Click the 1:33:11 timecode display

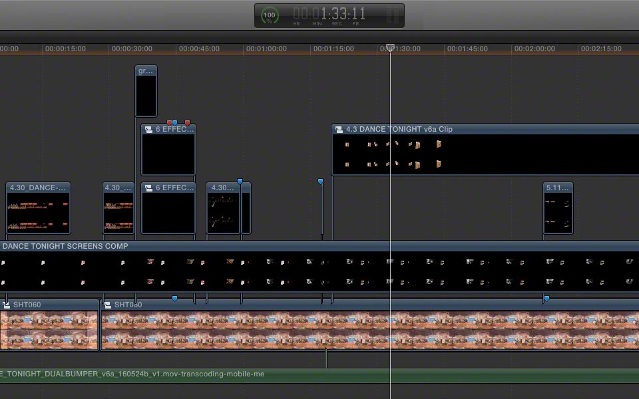329,14
